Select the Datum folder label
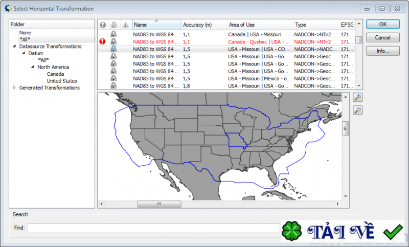Screen dimensions: 409x247 [35, 53]
